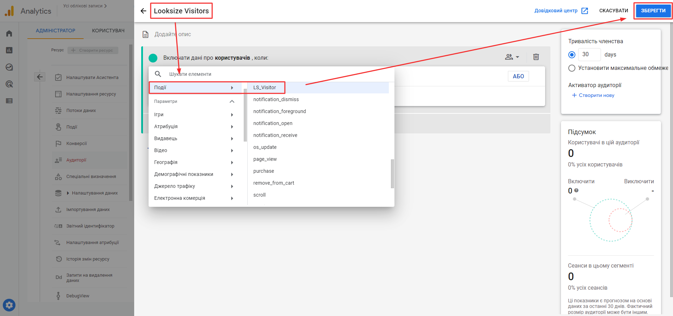This screenshot has width=673, height=316.
Task: Open Потоки даних
Action: tap(81, 111)
